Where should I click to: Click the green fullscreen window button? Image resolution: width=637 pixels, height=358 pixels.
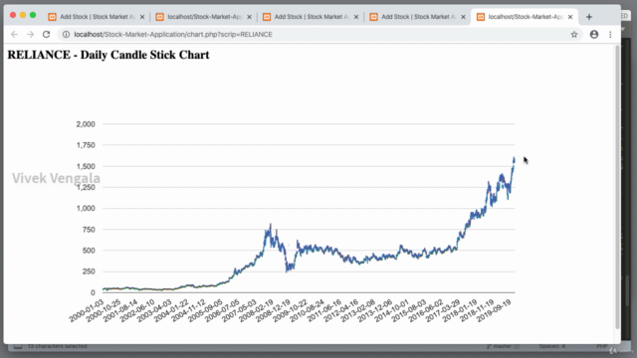(x=33, y=15)
